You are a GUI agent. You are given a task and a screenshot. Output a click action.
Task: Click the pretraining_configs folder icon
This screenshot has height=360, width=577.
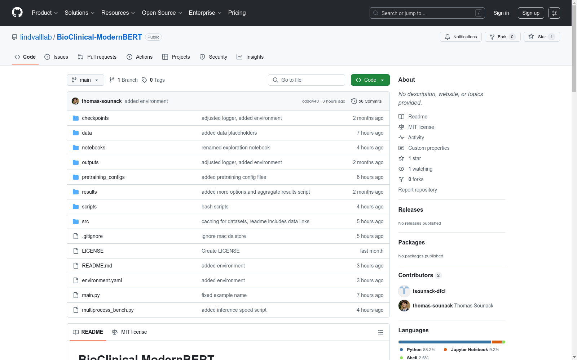pyautogui.click(x=76, y=177)
